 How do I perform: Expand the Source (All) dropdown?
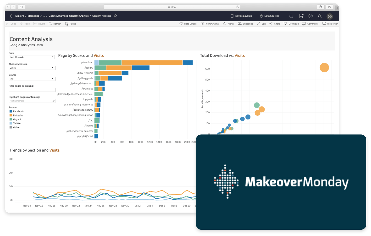32,79
